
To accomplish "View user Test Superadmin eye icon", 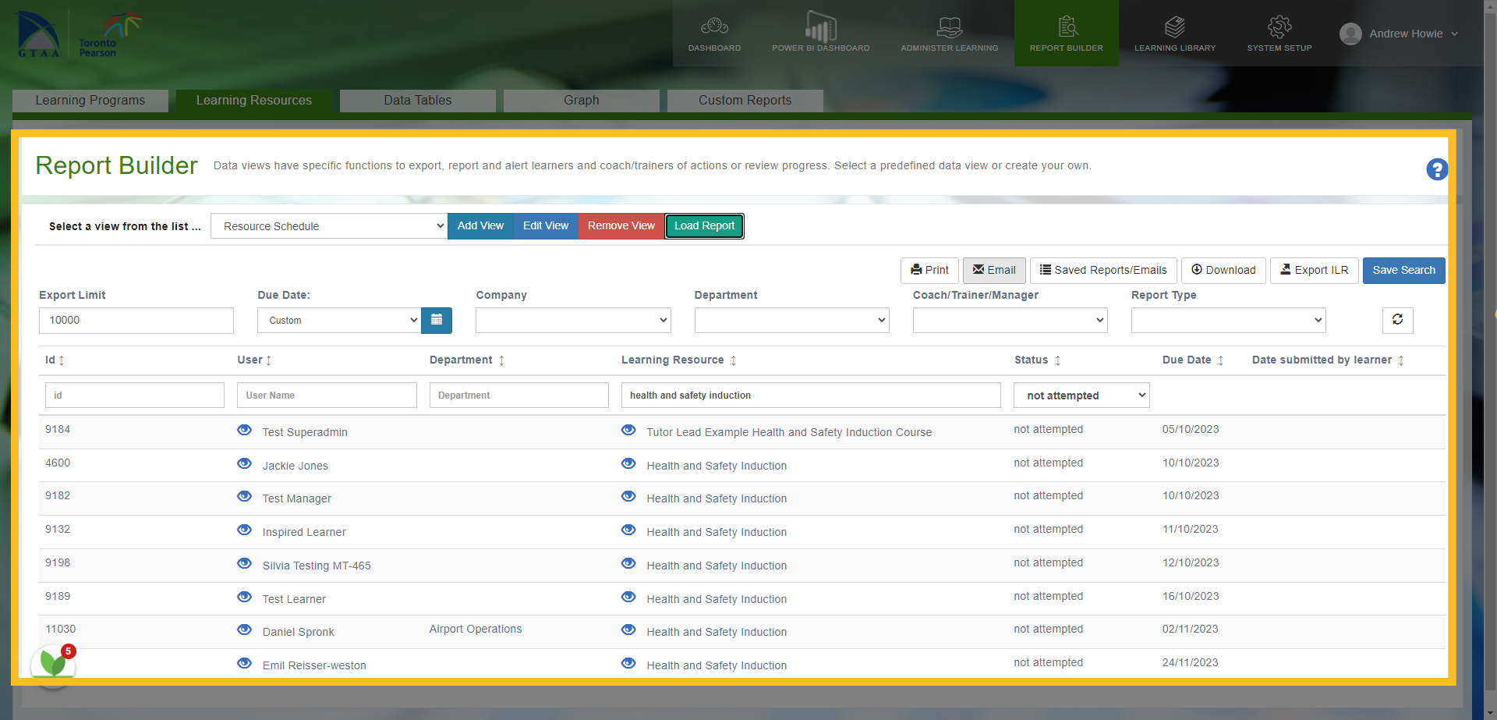I will pyautogui.click(x=244, y=430).
